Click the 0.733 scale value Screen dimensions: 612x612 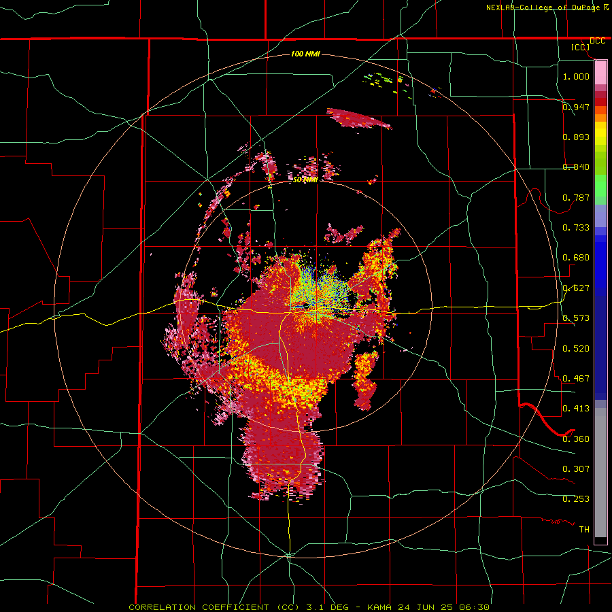tap(576, 227)
